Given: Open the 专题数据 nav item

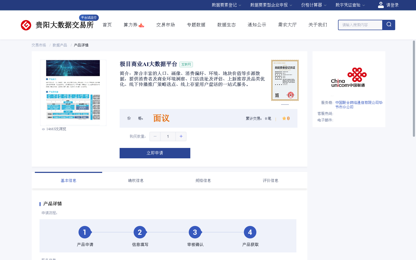Looking at the screenshot, I should pyautogui.click(x=196, y=25).
